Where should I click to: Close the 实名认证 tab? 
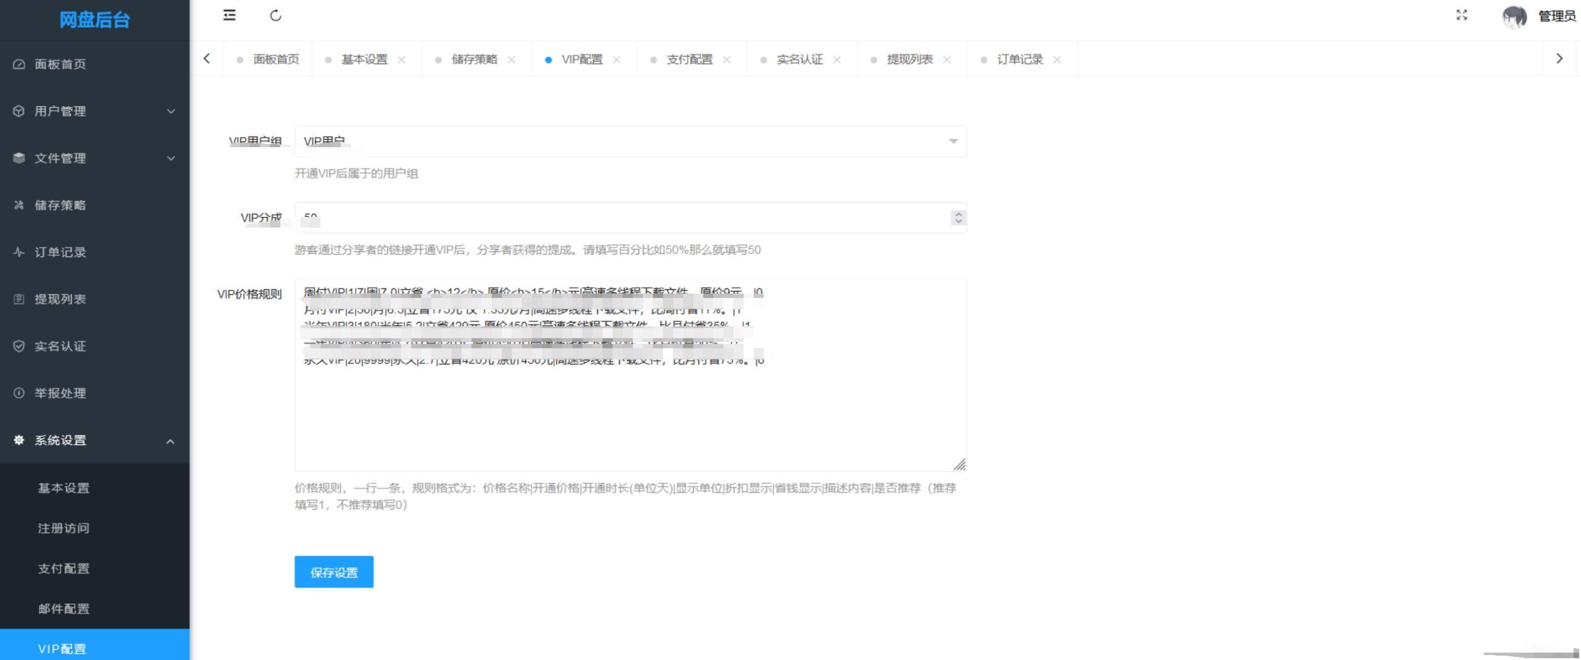pyautogui.click(x=837, y=60)
